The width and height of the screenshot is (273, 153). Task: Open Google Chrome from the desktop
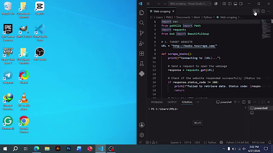pyautogui.click(x=24, y=124)
